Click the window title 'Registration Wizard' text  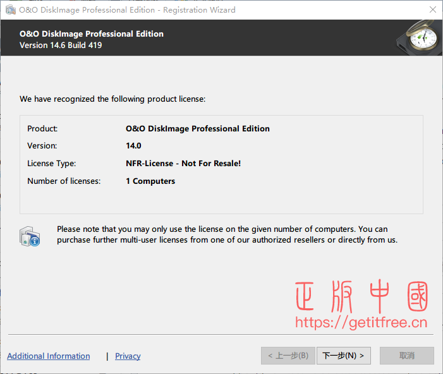click(x=199, y=10)
